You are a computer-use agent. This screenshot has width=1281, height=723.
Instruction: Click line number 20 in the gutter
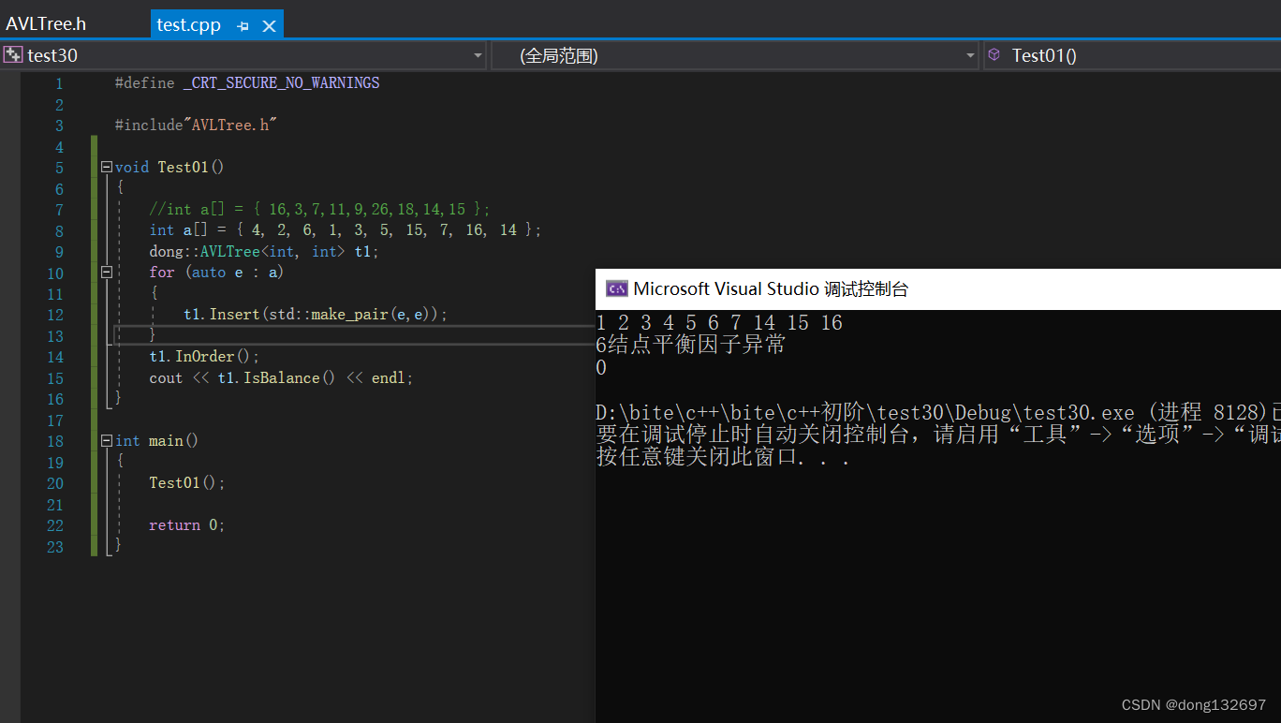pyautogui.click(x=55, y=483)
